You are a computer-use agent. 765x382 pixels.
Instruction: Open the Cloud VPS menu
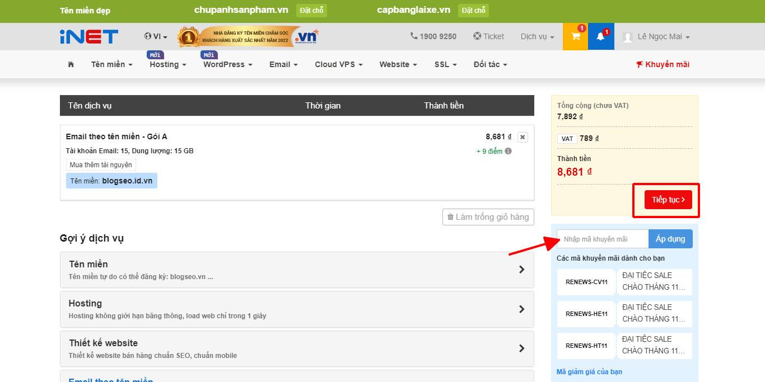point(339,64)
